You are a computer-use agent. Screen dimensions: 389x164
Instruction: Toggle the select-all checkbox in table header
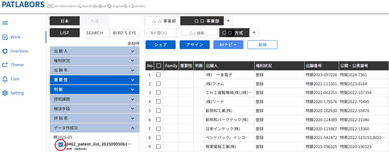click(158, 66)
